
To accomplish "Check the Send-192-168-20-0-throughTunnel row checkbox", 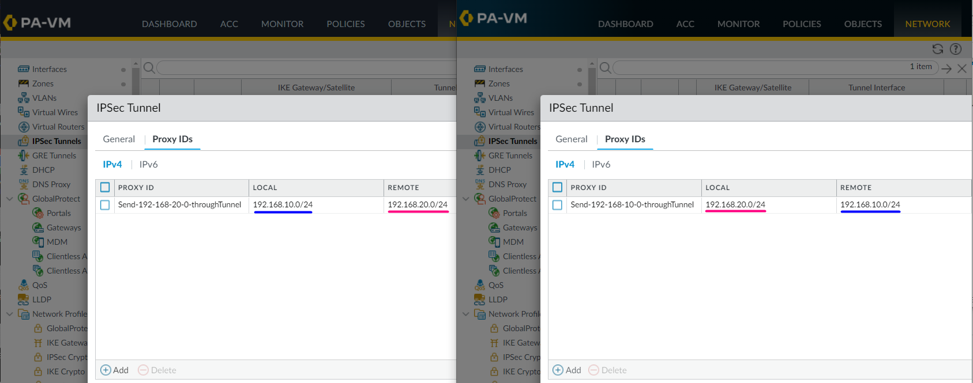I will click(x=105, y=205).
